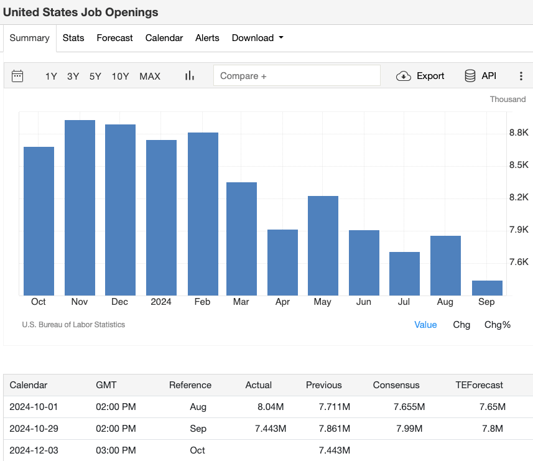Select the Value chart view
The image size is (533, 461).
tap(425, 325)
